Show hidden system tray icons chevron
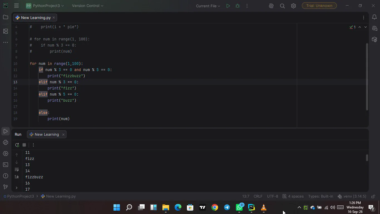The image size is (380, 214). 299,207
